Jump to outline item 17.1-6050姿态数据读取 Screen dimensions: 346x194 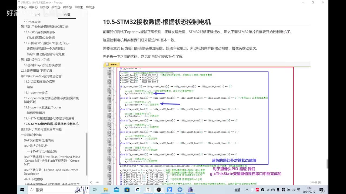(x=39, y=32)
